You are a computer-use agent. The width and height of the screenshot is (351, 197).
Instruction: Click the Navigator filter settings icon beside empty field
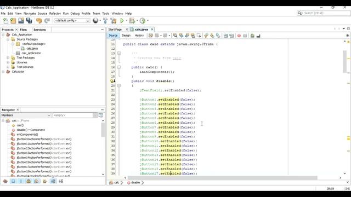(101, 115)
